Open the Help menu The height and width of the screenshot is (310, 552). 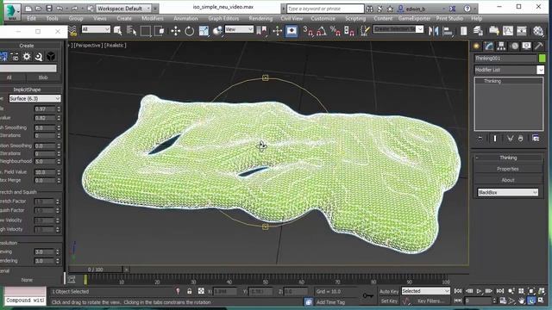click(x=476, y=18)
